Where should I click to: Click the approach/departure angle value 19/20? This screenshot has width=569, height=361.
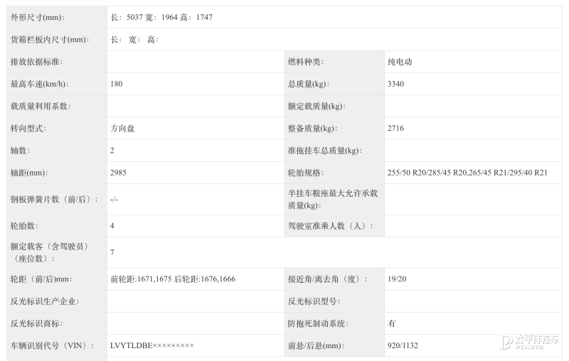(x=397, y=279)
